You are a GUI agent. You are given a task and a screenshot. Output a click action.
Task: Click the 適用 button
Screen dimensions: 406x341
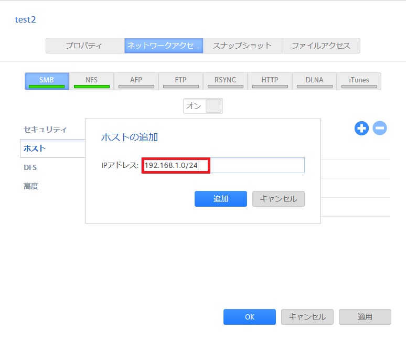pos(365,317)
